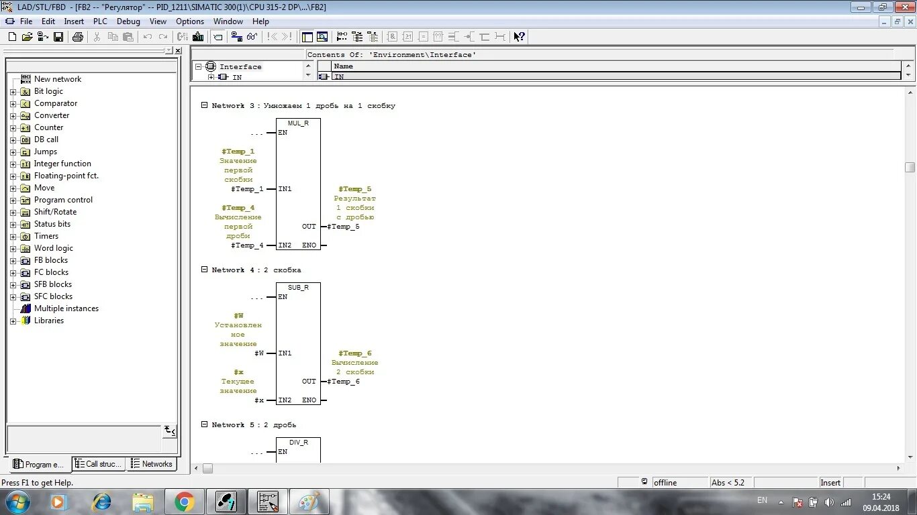The height and width of the screenshot is (515, 917).
Task: Open the Options menu
Action: coord(190,21)
